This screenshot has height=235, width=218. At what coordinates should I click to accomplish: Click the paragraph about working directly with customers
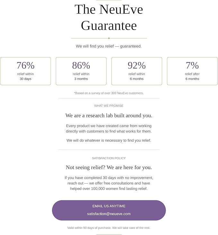109,129
